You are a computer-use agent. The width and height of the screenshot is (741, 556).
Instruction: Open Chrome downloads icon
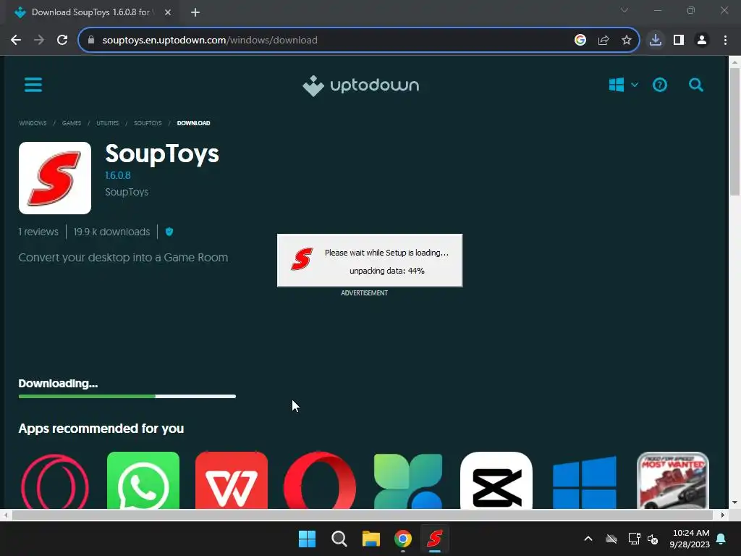(x=656, y=41)
